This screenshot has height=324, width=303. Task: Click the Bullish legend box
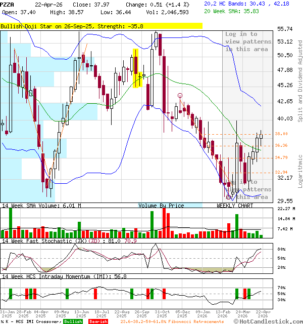(x=73, y=321)
